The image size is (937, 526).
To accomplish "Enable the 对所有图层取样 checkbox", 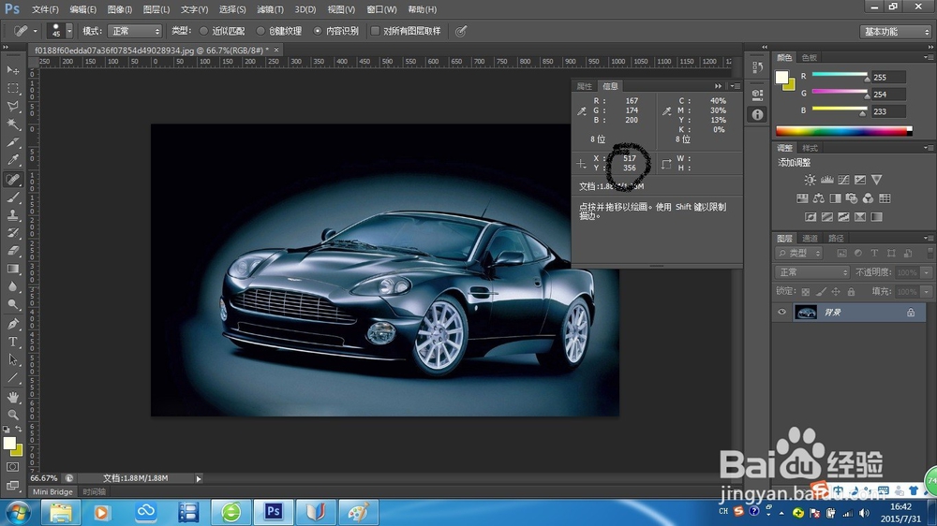I will pos(375,31).
